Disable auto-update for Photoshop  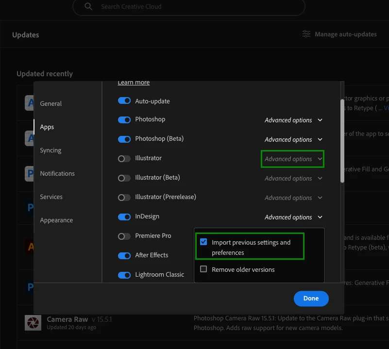(x=124, y=120)
